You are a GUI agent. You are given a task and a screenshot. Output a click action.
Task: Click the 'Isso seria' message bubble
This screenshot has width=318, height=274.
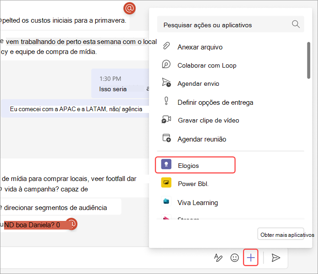(120, 83)
